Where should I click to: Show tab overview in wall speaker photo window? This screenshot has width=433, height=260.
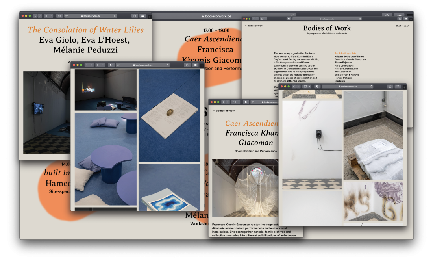pyautogui.click(x=398, y=87)
